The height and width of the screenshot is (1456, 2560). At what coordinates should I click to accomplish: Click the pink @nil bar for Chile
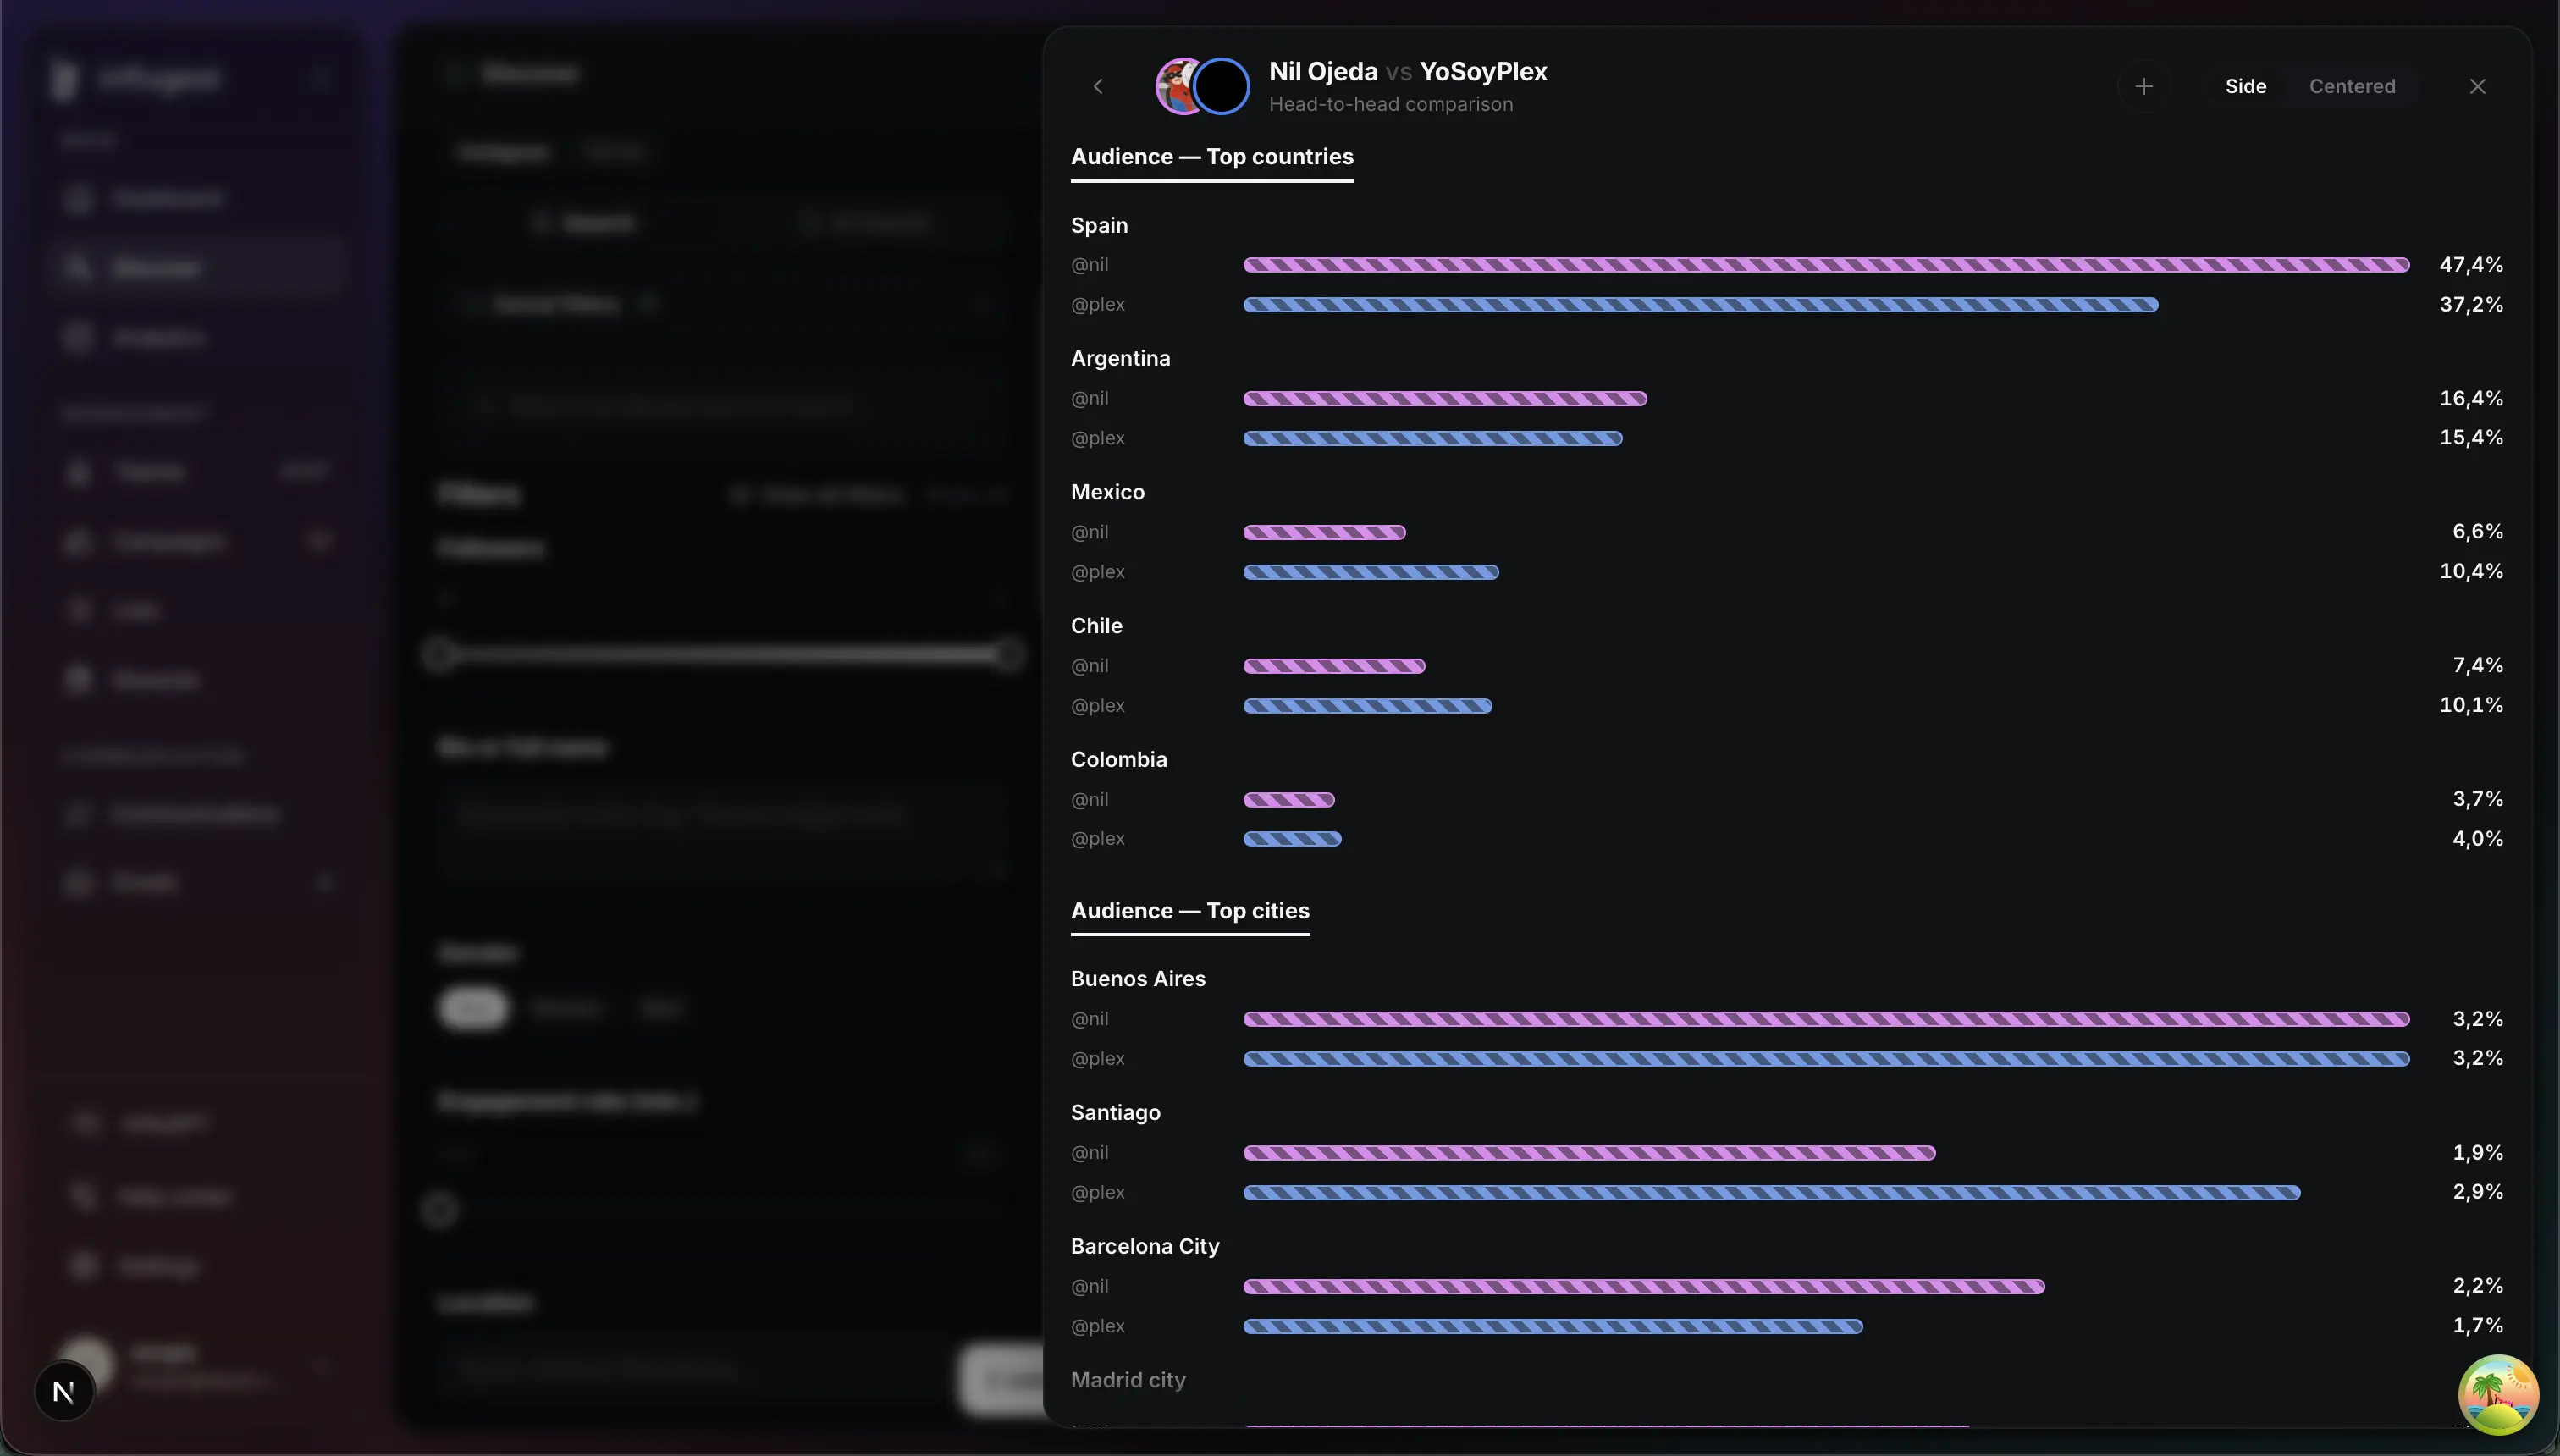[x=1334, y=666]
